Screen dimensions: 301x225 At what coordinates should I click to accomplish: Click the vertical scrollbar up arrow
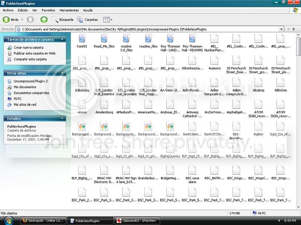click(x=298, y=35)
